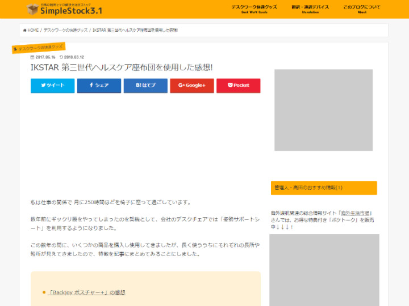Share via the Google+ button
409x306 pixels.
(x=192, y=86)
